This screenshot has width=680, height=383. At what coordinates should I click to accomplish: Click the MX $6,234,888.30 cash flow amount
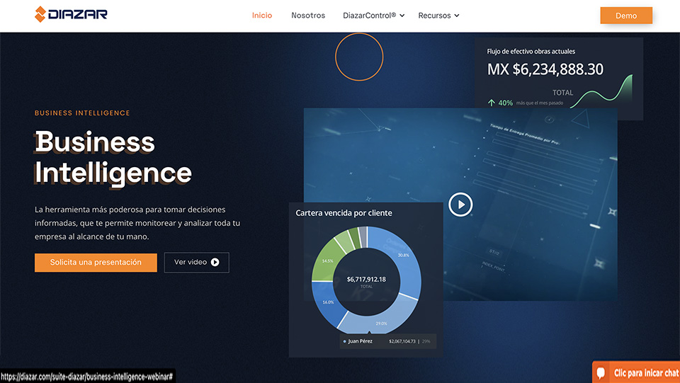(545, 69)
